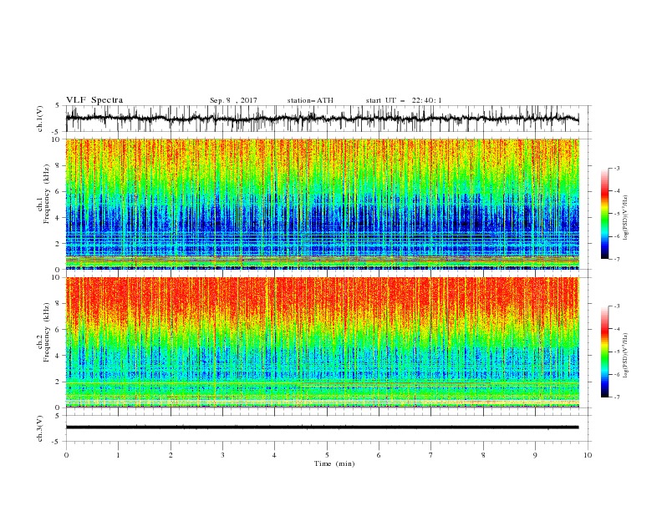Image resolution: width=662 pixels, height=511 pixels.
Task: Click the lower color scale bar
Action: pyautogui.click(x=605, y=352)
